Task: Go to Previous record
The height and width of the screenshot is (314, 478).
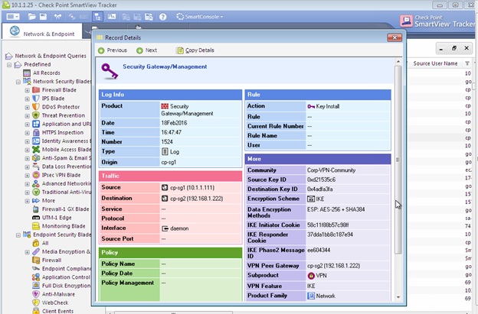Action: (113, 50)
